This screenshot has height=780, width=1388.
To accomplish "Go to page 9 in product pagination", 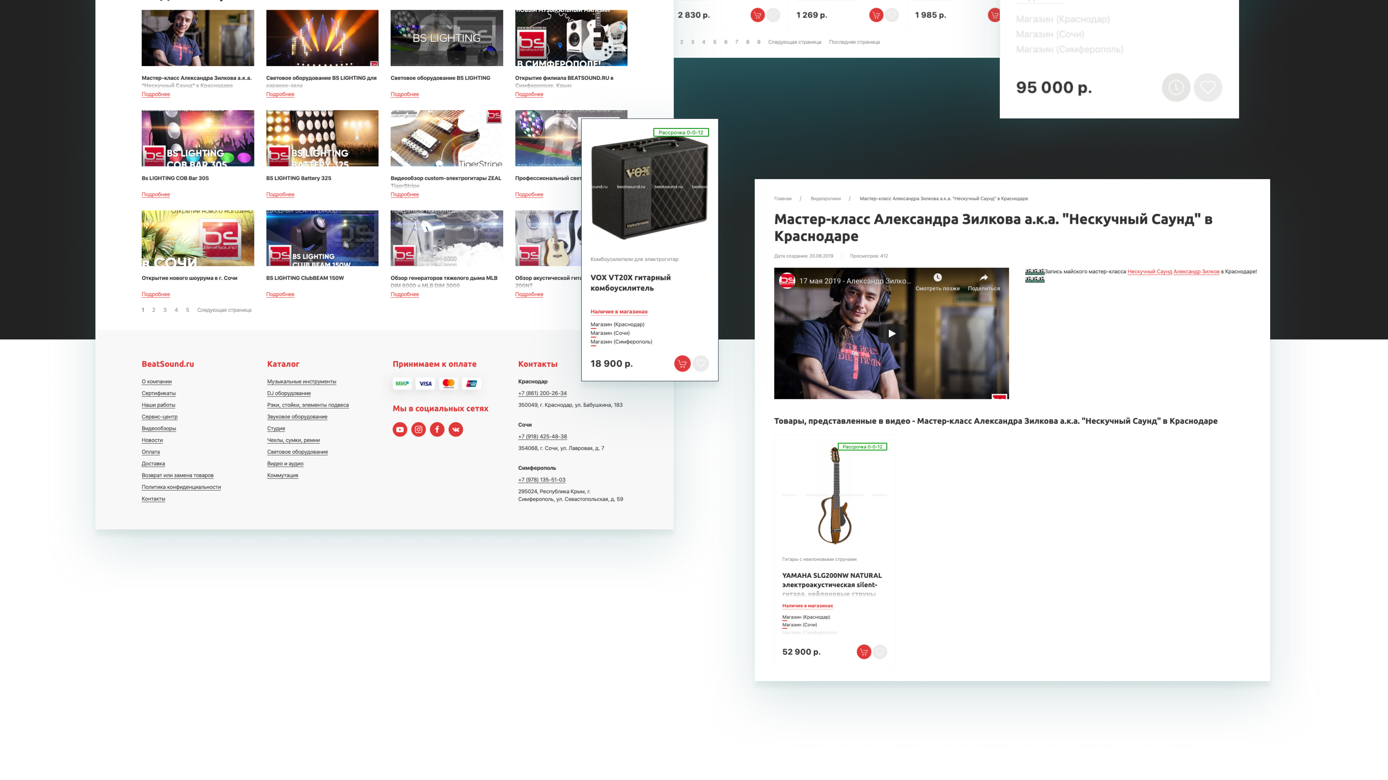I will click(759, 42).
